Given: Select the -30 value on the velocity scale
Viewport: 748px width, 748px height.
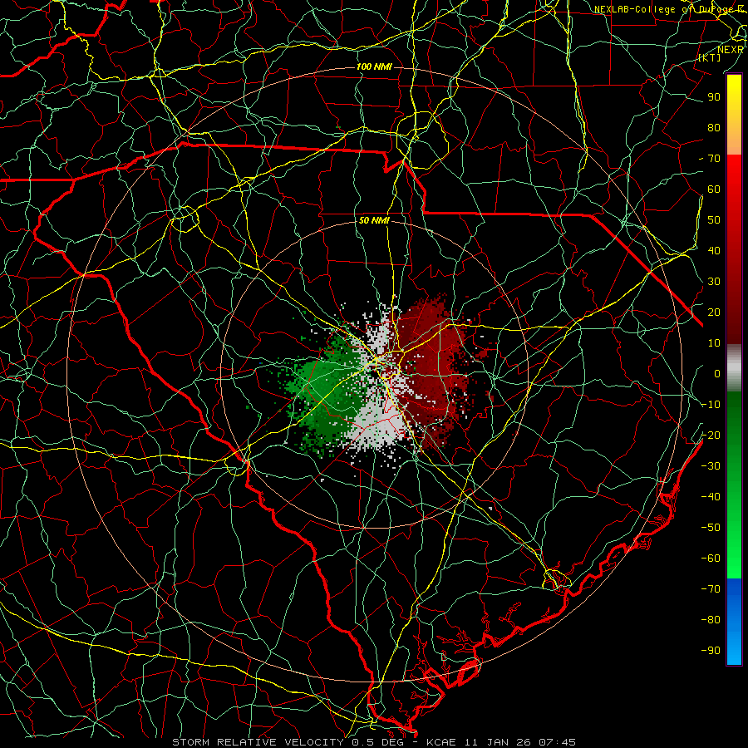Looking at the screenshot, I should [711, 466].
